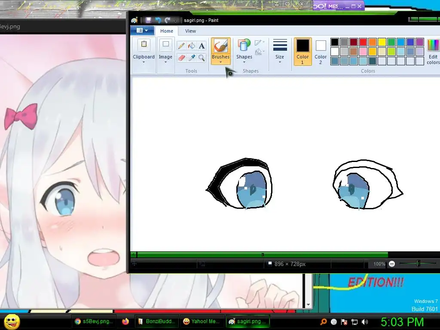Pick the white color swatch in palette

click(x=334, y=52)
